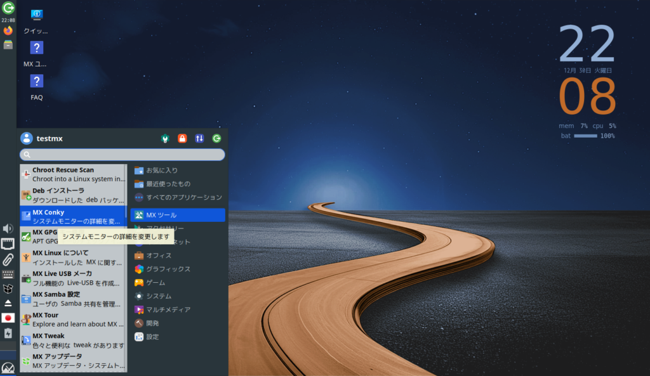
Task: Click the paperclip clipboard tray icon
Action: tap(8, 259)
